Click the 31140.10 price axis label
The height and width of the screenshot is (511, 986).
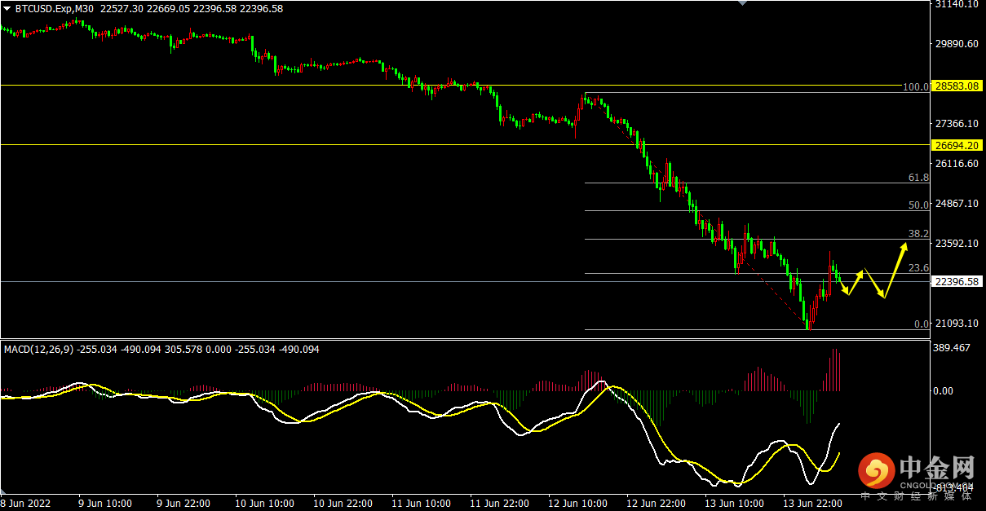(x=957, y=4)
